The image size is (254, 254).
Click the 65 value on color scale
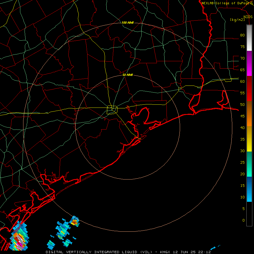pyautogui.click(x=242, y=70)
